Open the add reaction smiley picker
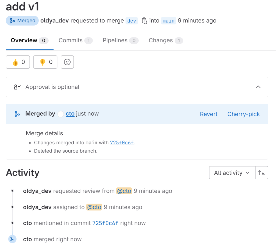276x250 pixels. pyautogui.click(x=67, y=62)
